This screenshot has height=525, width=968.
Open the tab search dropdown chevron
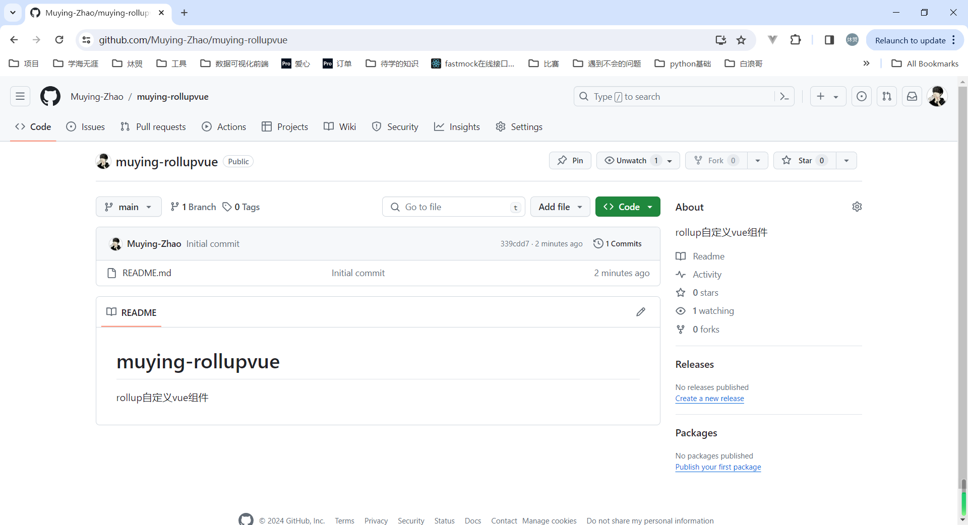coord(13,13)
